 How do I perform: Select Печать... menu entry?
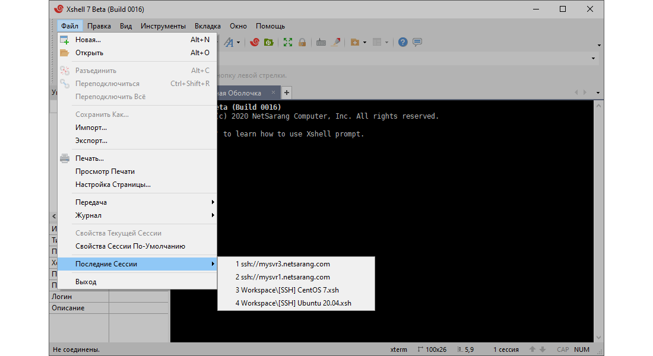[x=137, y=158]
